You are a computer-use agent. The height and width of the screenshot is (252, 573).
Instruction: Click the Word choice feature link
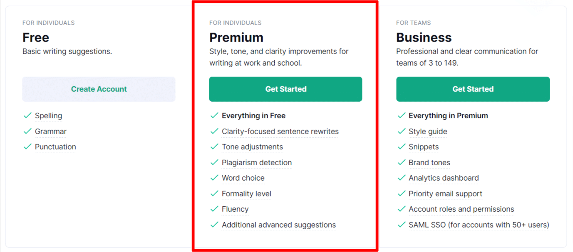(x=243, y=178)
